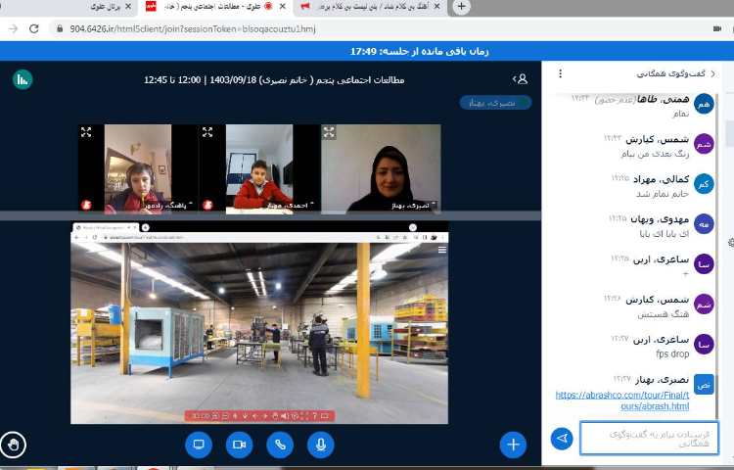The width and height of the screenshot is (734, 470).
Task: Click the camera icon in address bar
Action: pos(716,28)
